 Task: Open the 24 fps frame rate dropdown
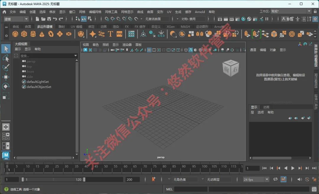(256, 180)
